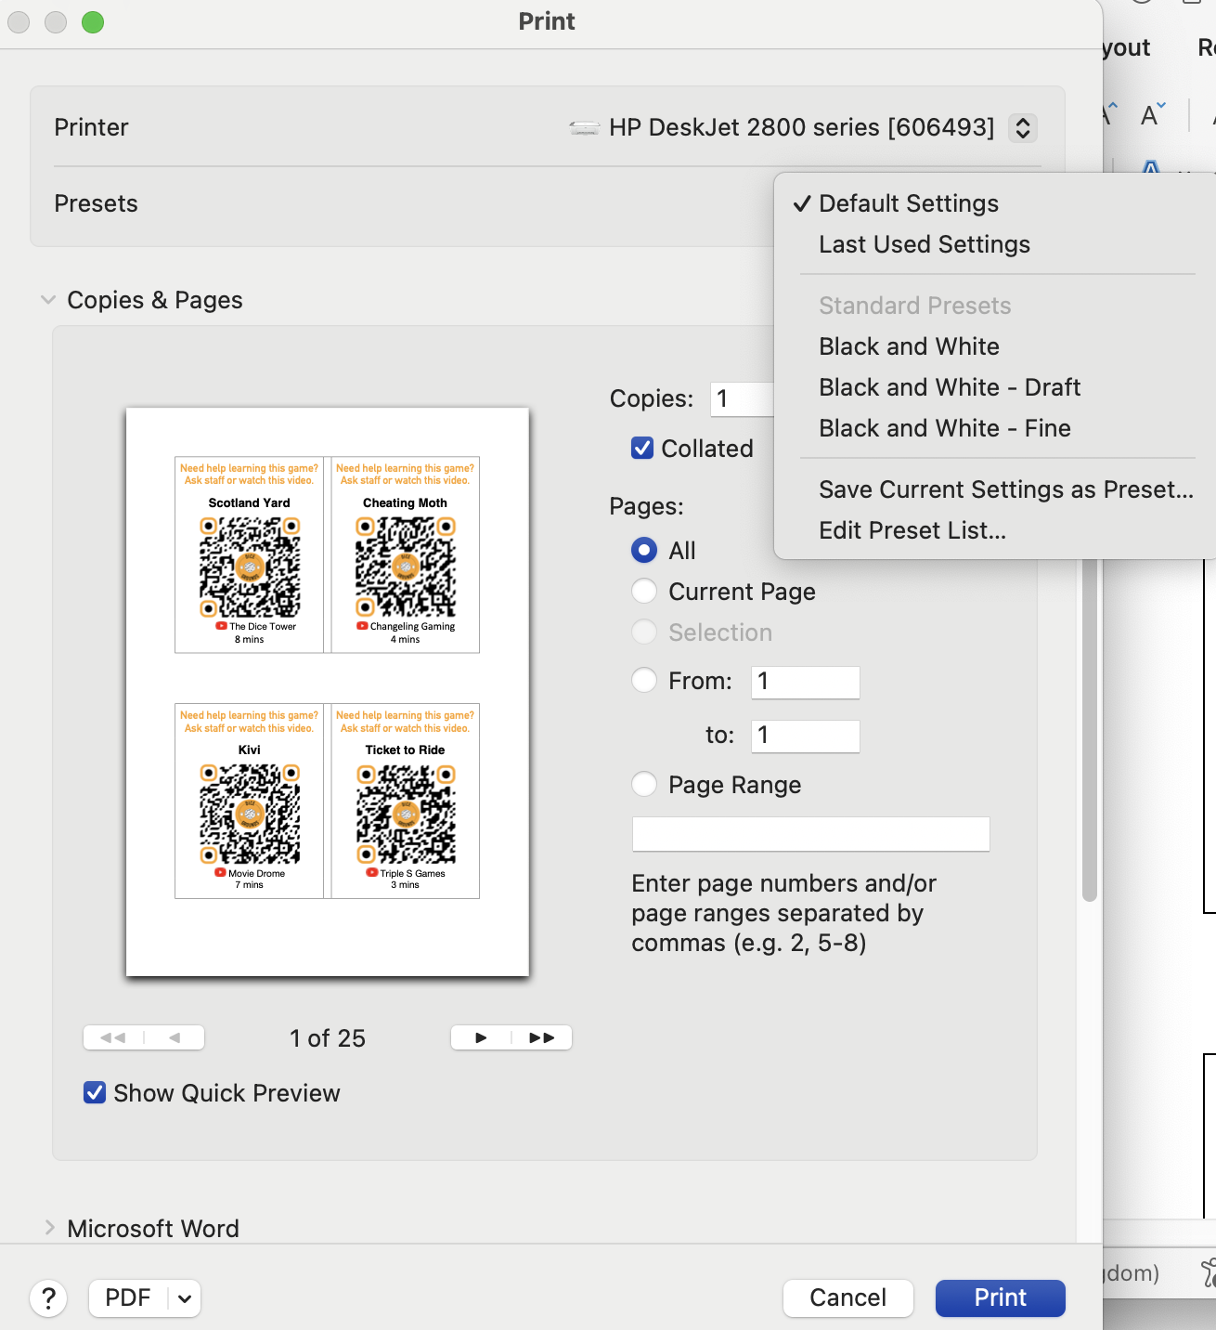Click the print dialog vertical scrollbar
1216x1330 pixels.
1090,729
